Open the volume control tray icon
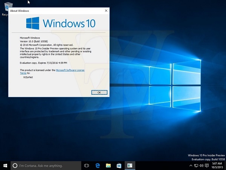 (x=202, y=166)
